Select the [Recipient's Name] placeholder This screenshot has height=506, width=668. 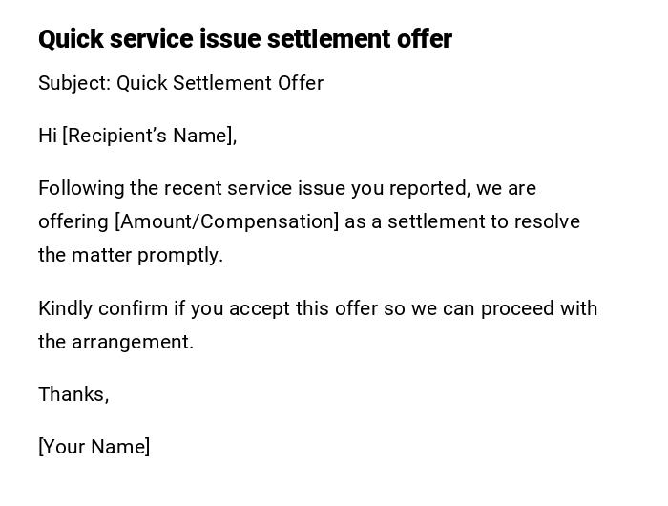tap(149, 136)
